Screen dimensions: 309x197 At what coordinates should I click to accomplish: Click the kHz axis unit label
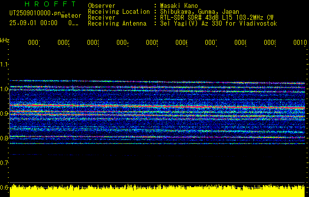pyautogui.click(x=4, y=40)
